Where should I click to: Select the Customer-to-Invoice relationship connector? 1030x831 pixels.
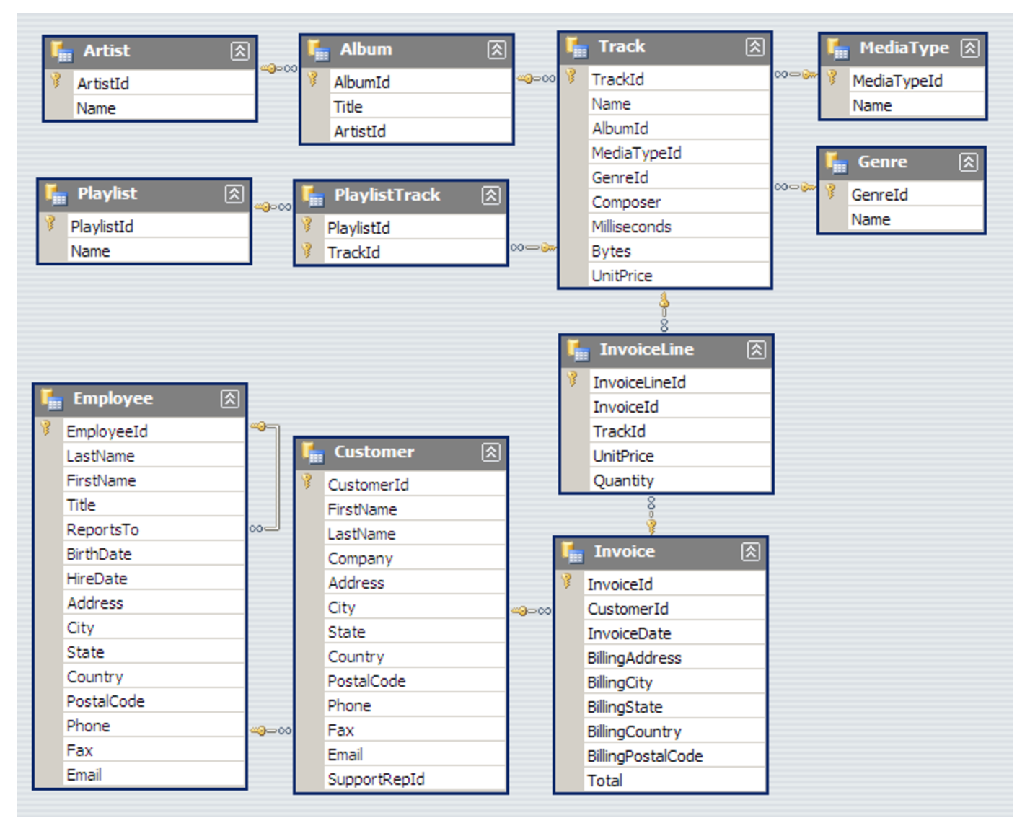[531, 611]
